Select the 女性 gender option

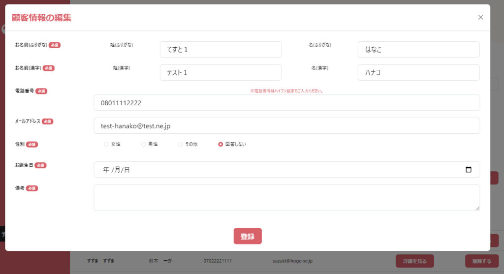click(x=106, y=144)
